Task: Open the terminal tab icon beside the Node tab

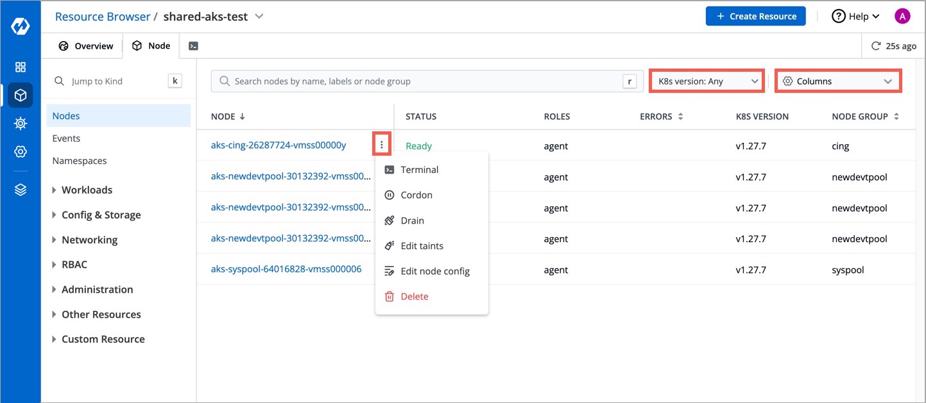Action: [x=193, y=45]
